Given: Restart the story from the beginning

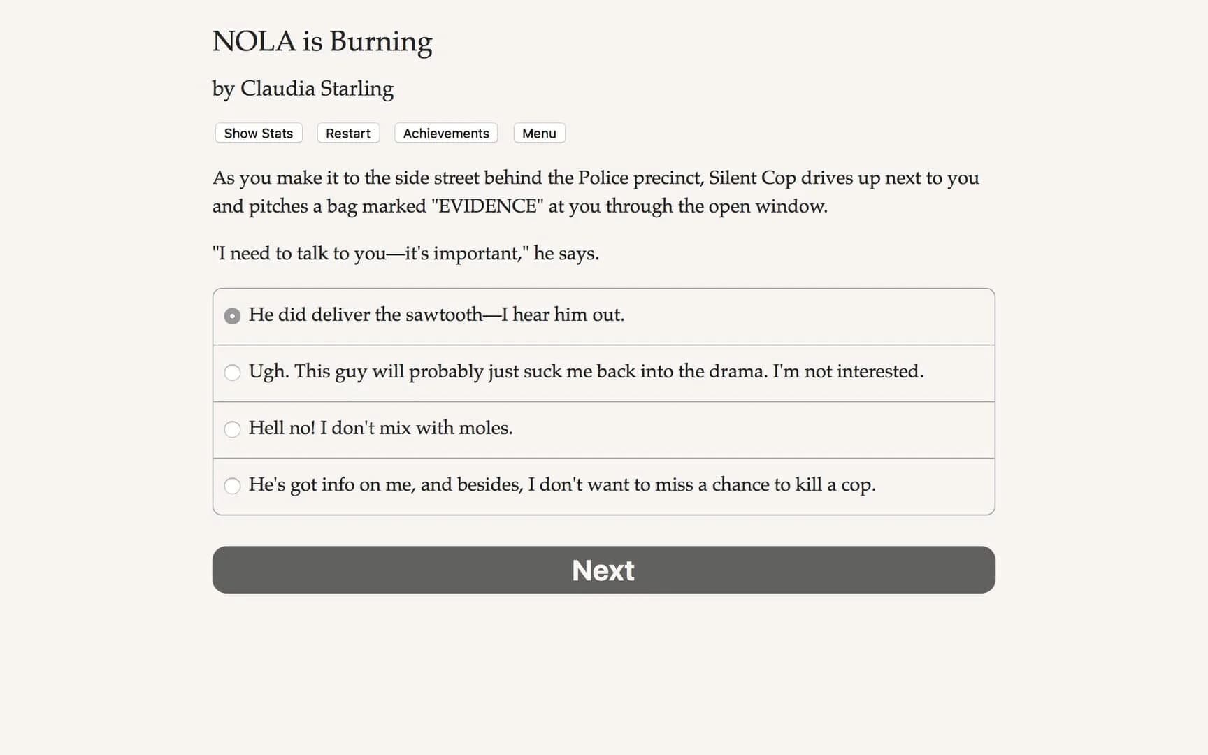Looking at the screenshot, I should pyautogui.click(x=347, y=133).
